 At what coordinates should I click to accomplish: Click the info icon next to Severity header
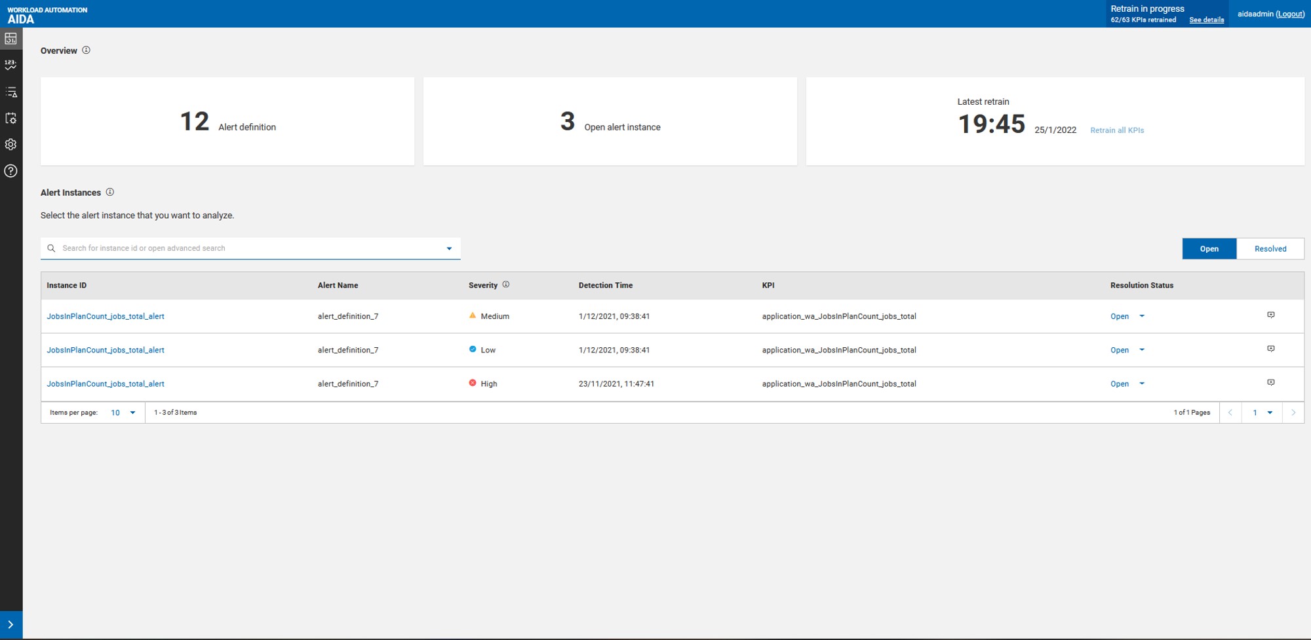(505, 284)
